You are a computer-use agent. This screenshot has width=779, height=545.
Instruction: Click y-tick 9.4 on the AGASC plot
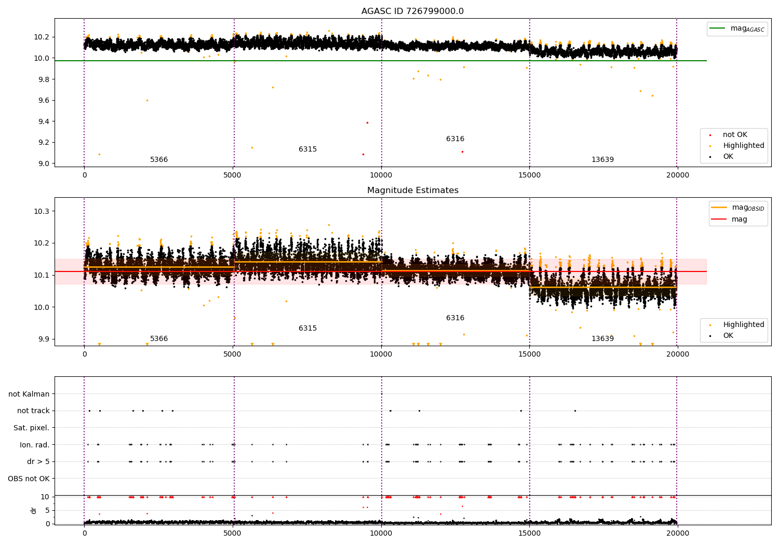43,122
